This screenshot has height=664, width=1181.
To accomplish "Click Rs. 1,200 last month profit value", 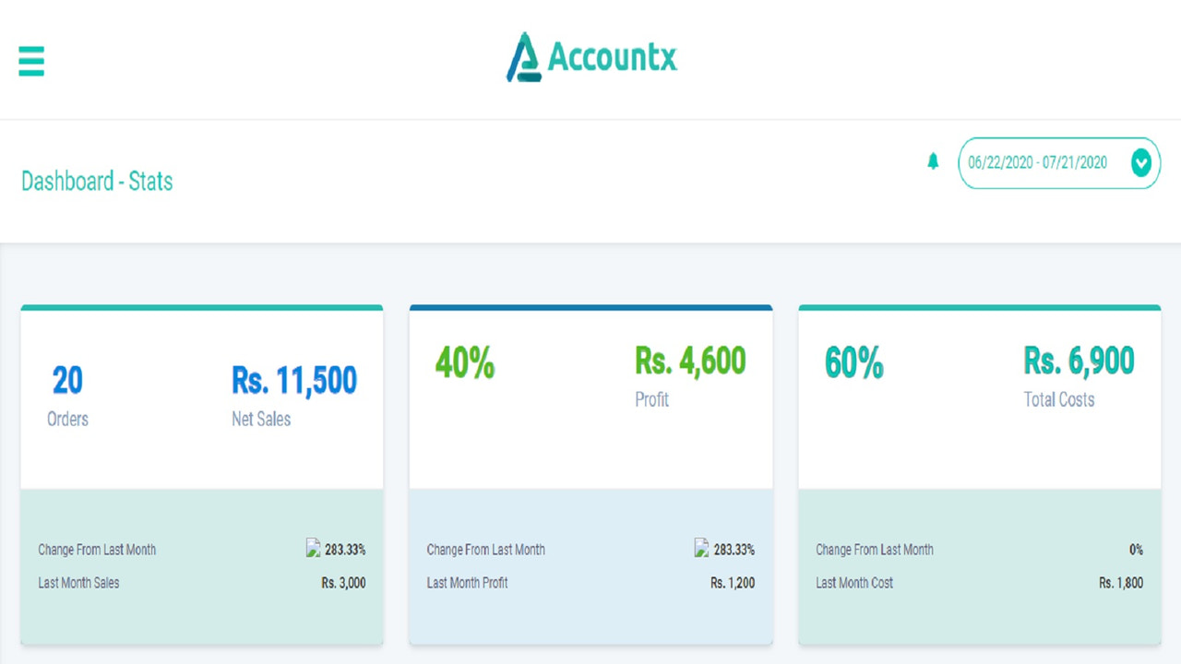I will 733,583.
